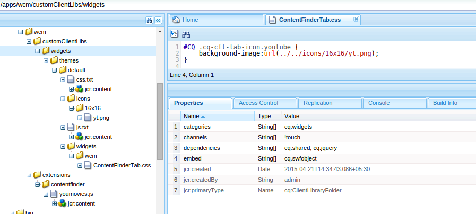Viewport: 476px width, 214px height.
Task: Select the jcr:primaryType value cq:ClientLibraryFolder
Action: 313,190
